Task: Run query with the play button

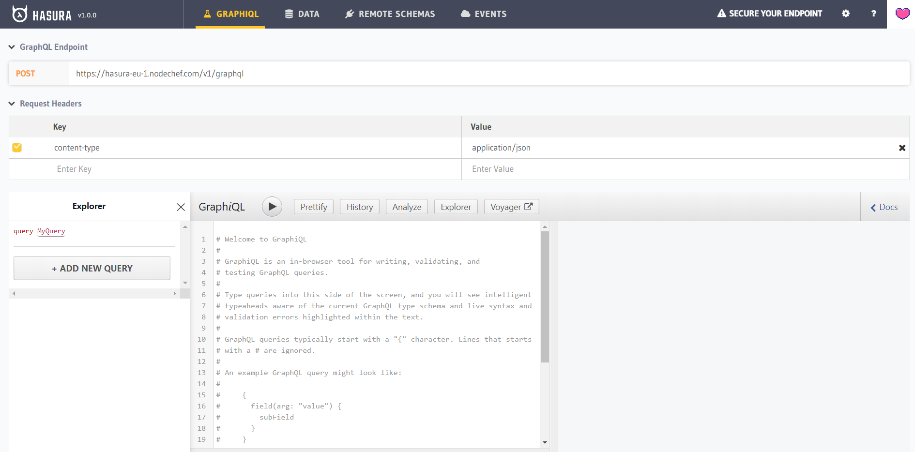Action: 272,207
